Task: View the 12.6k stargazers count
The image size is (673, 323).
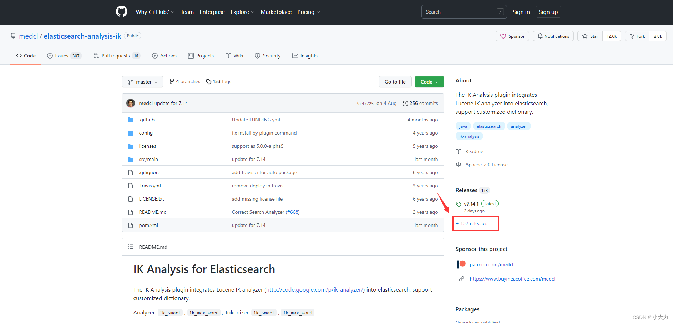Action: coord(612,36)
